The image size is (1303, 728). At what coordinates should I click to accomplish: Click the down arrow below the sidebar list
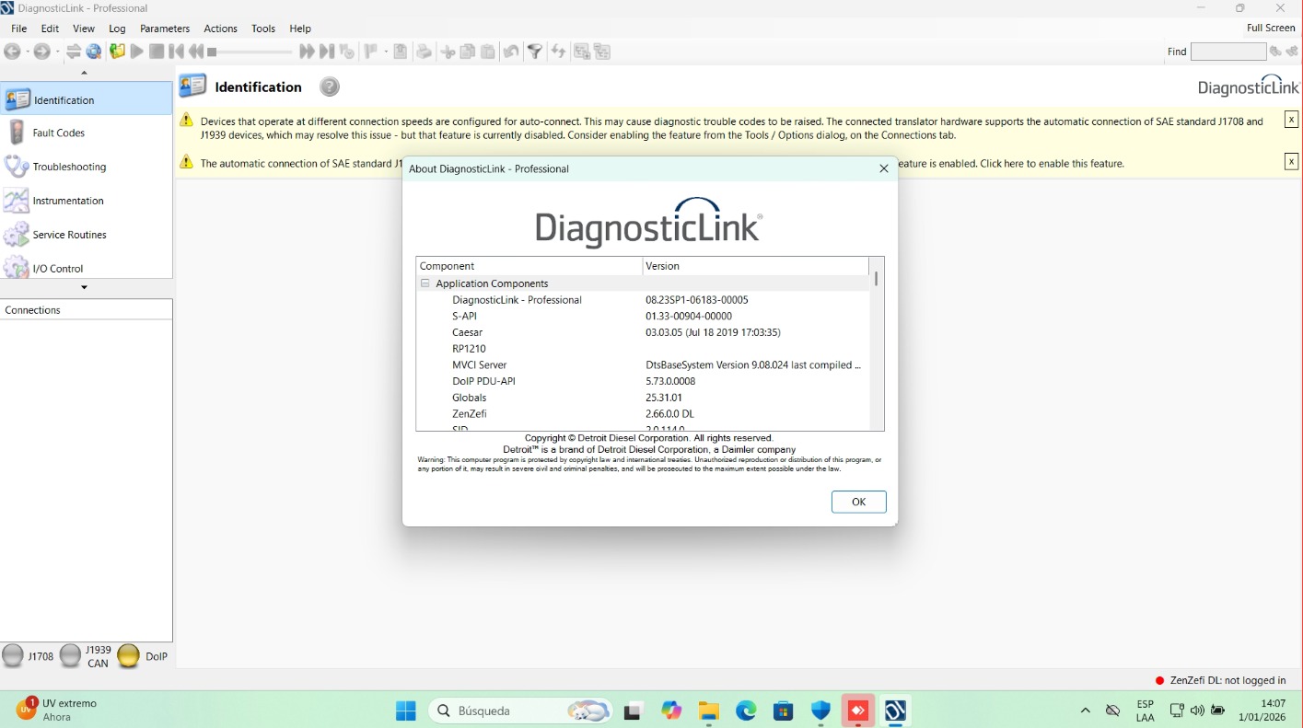pyautogui.click(x=85, y=288)
